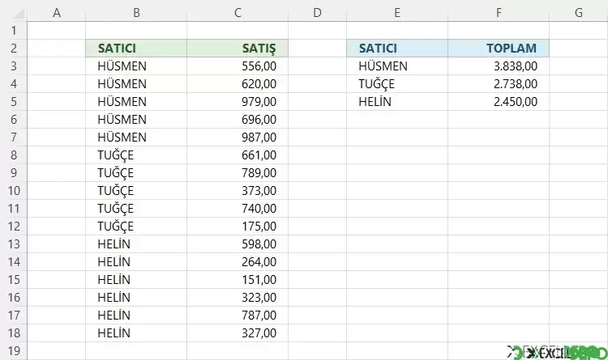Click HÜSMEN in row 3
The height and width of the screenshot is (360, 608).
tap(136, 66)
